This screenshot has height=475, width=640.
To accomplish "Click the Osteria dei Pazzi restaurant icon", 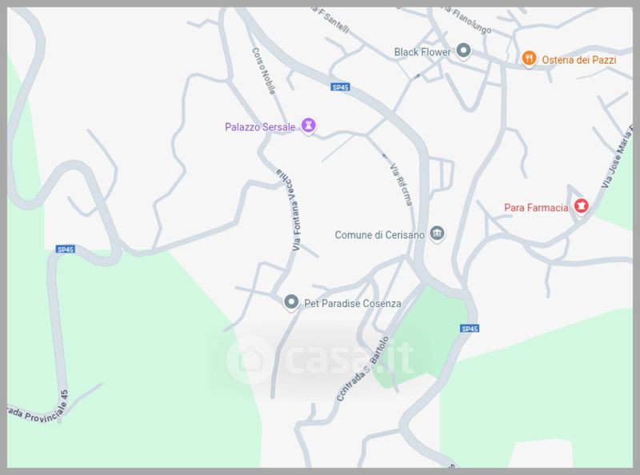I will pos(529,58).
